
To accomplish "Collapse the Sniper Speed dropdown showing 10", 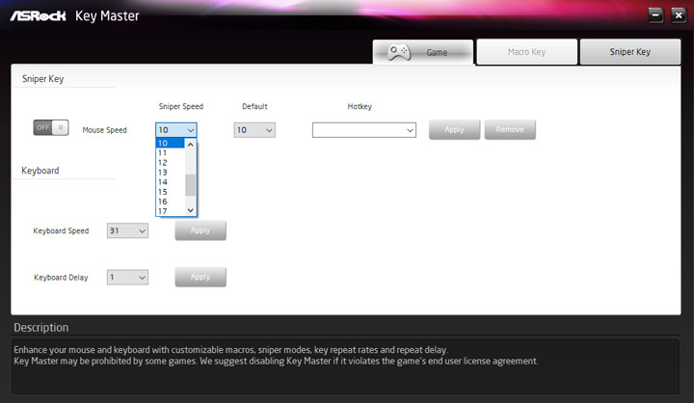I will coord(176,130).
